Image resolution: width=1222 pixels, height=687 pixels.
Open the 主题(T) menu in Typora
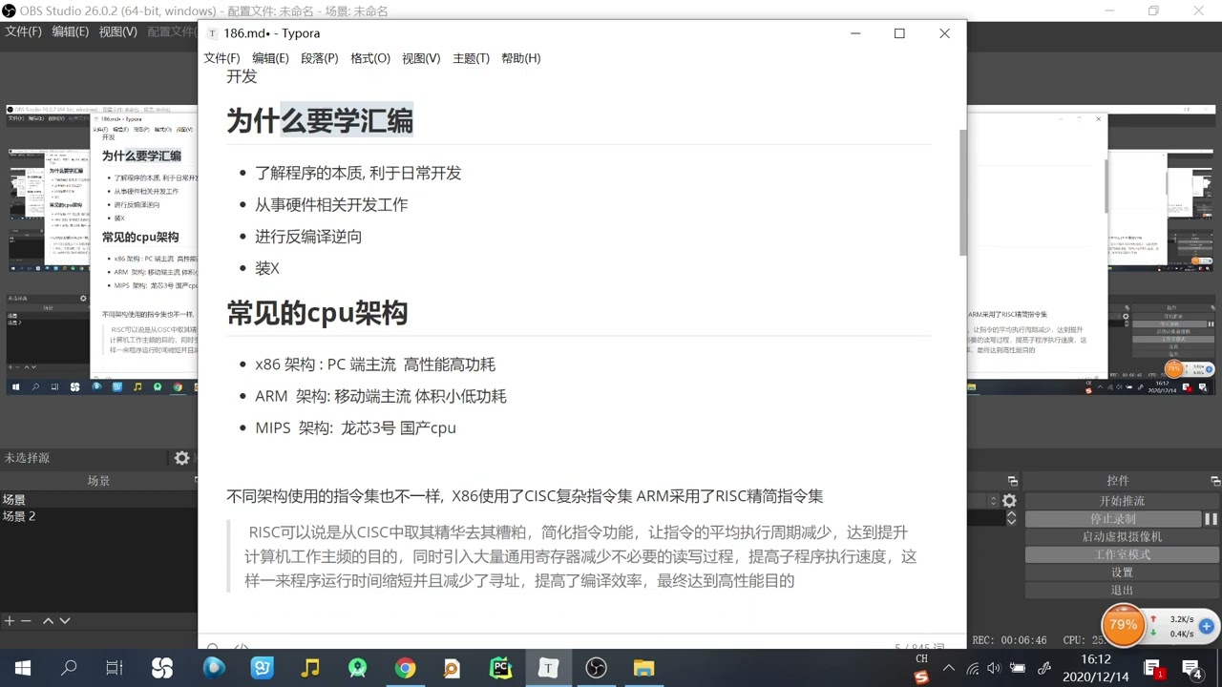471,58
